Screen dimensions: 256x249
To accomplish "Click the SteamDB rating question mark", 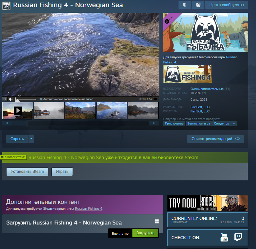I will click(x=204, y=93).
